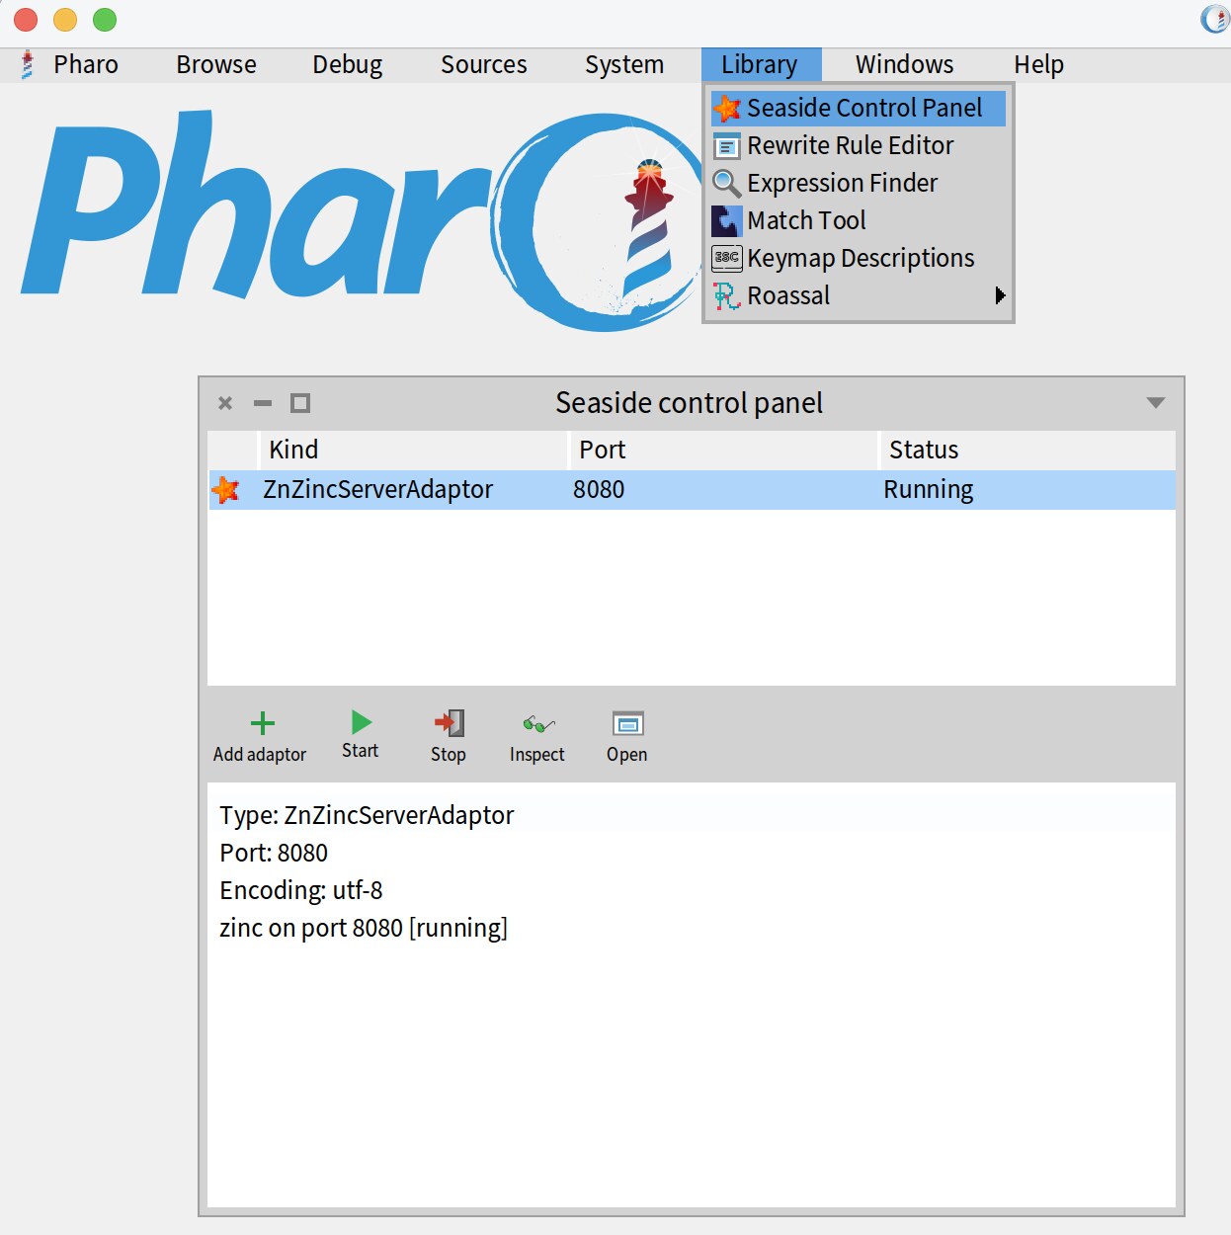This screenshot has height=1235, width=1231.
Task: Click the Keymap Descriptions ESC key icon
Action: point(727,258)
